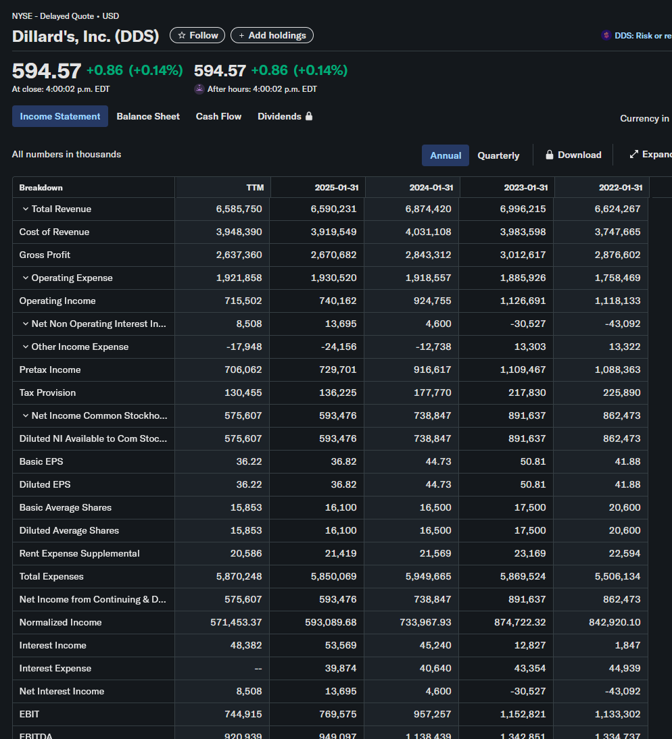Expand the Operating Expense row chevron
This screenshot has height=739, width=672.
26,278
